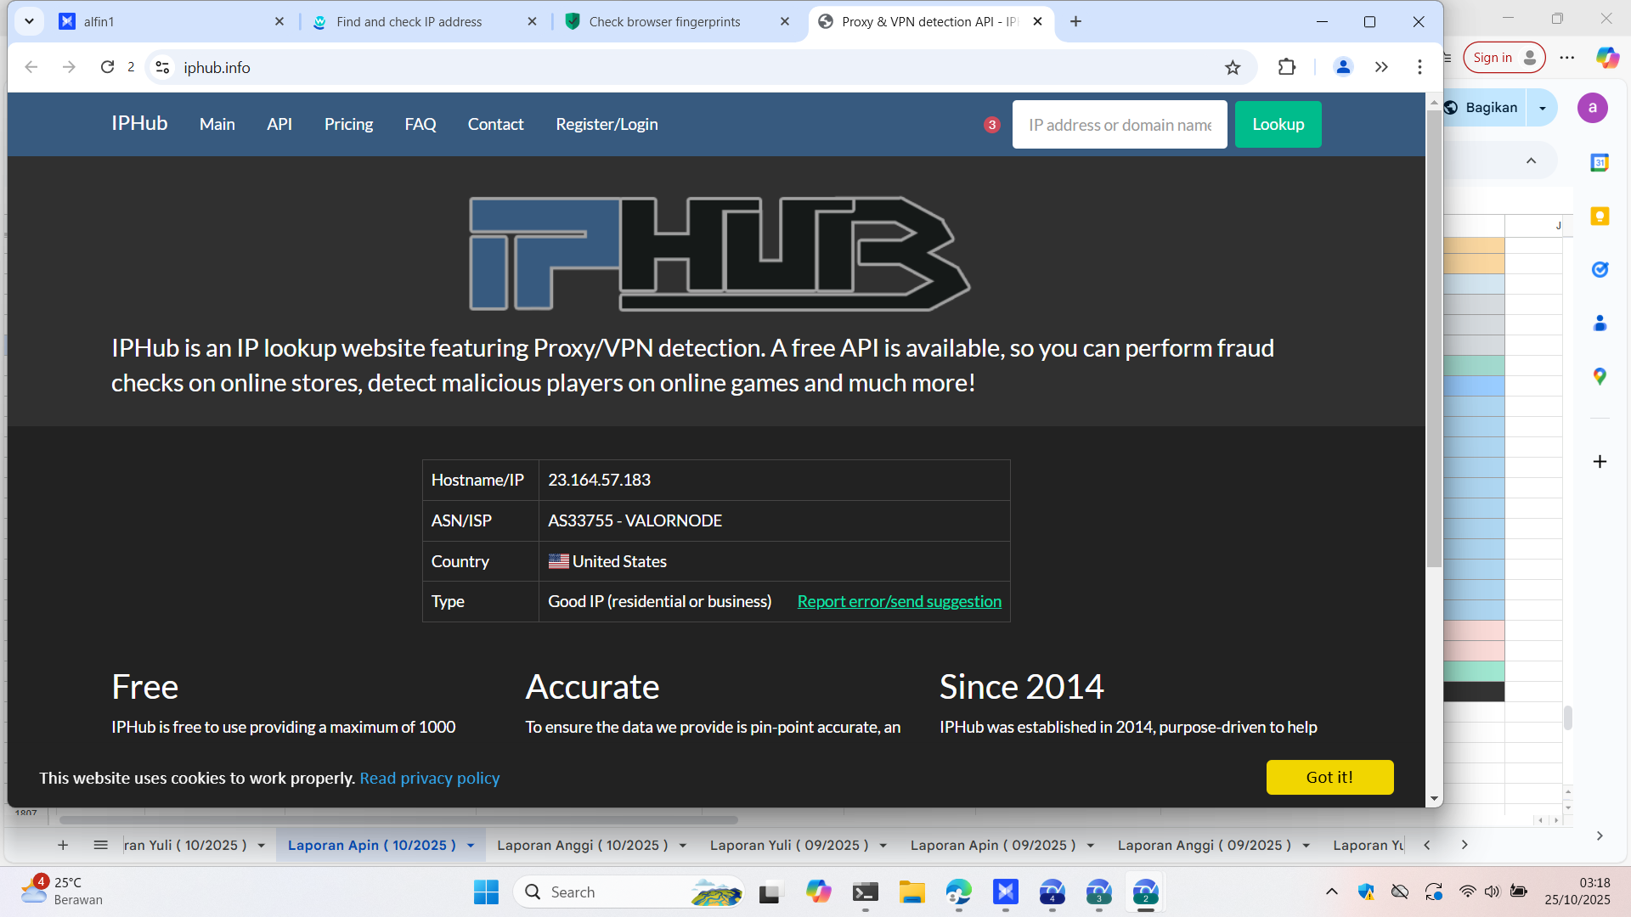This screenshot has height=917, width=1631.
Task: Open Wi-Fi settings in the system tray
Action: 1467,892
